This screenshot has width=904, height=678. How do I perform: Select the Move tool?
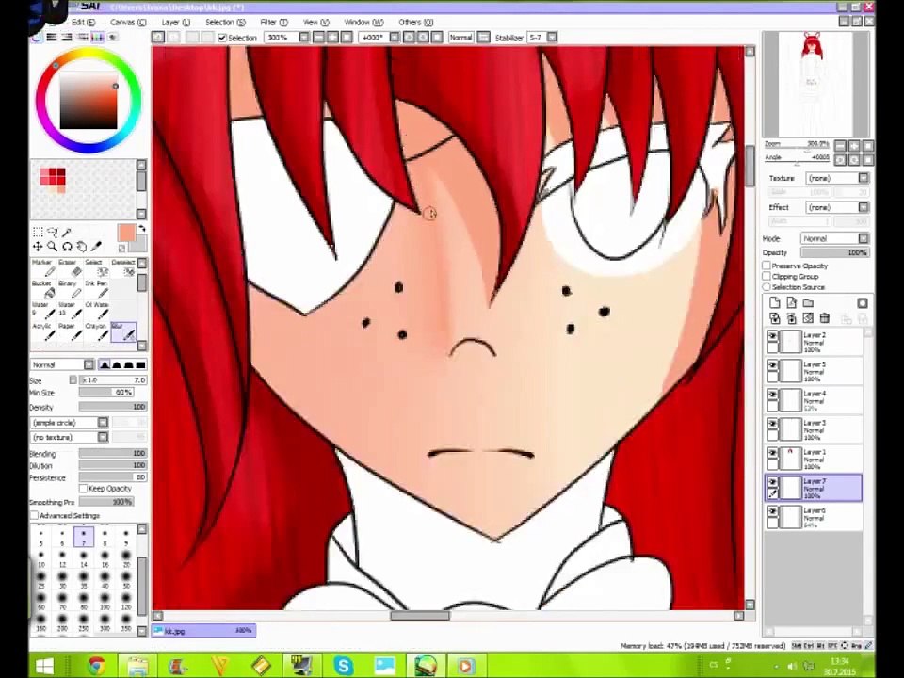tap(38, 247)
